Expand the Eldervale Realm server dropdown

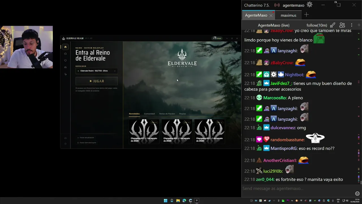[96, 71]
